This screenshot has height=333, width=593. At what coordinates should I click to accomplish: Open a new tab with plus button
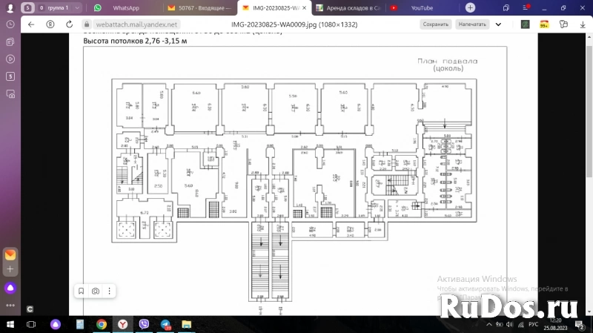(470, 7)
